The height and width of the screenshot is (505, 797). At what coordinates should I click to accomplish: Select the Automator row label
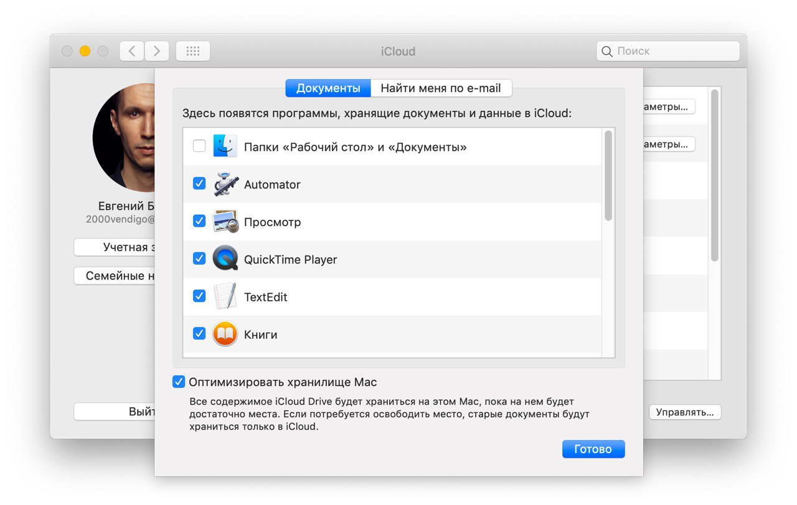tap(272, 185)
